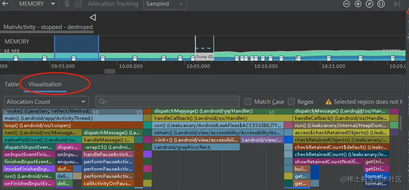The image size is (409, 190).
Task: Select the next() (Landroid/os/Message... block
Action: pyautogui.click(x=42, y=133)
